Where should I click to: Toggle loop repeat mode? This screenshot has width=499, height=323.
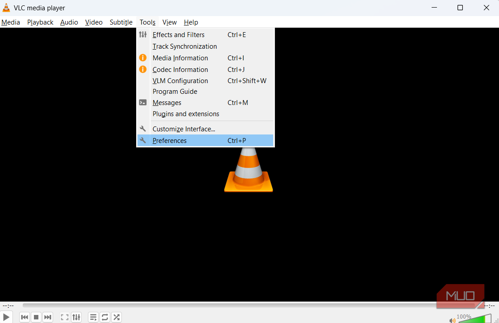(105, 317)
